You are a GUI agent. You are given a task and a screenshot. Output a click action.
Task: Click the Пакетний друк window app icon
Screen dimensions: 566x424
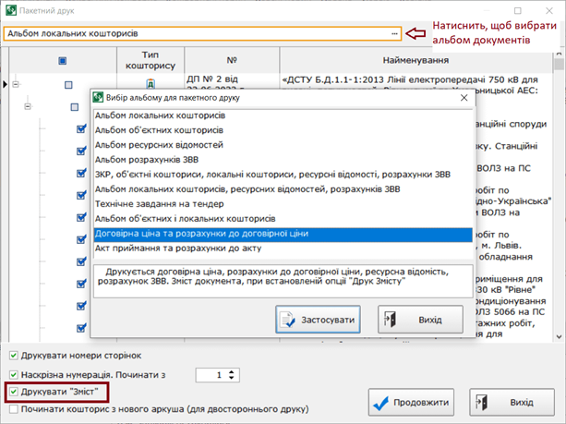tap(10, 10)
